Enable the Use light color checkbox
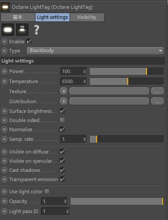 (47, 191)
